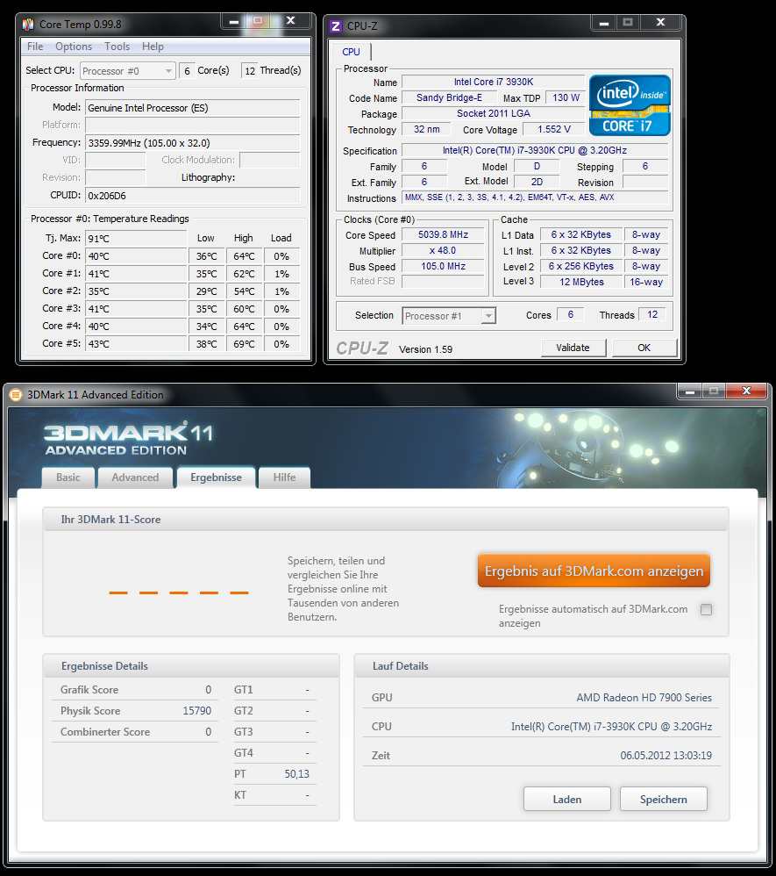Close the CPU-Z window

660,23
